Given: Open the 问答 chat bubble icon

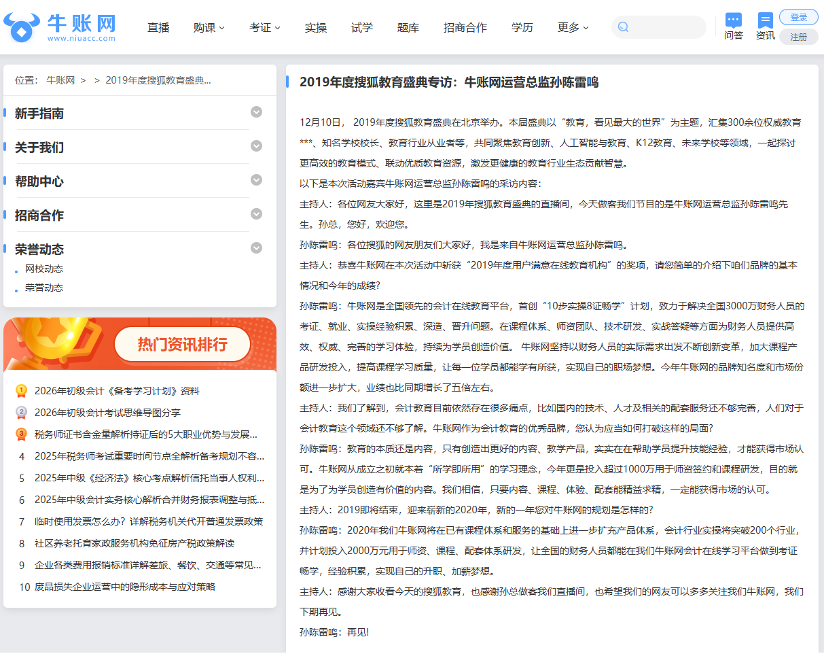Looking at the screenshot, I should point(734,20).
